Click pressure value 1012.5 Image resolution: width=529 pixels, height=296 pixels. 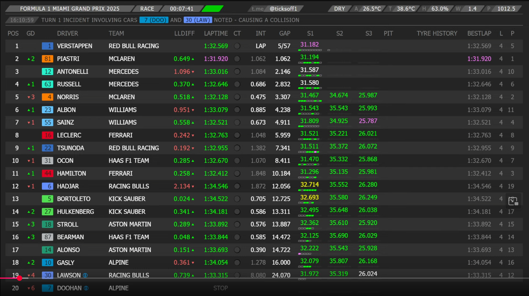(x=506, y=9)
